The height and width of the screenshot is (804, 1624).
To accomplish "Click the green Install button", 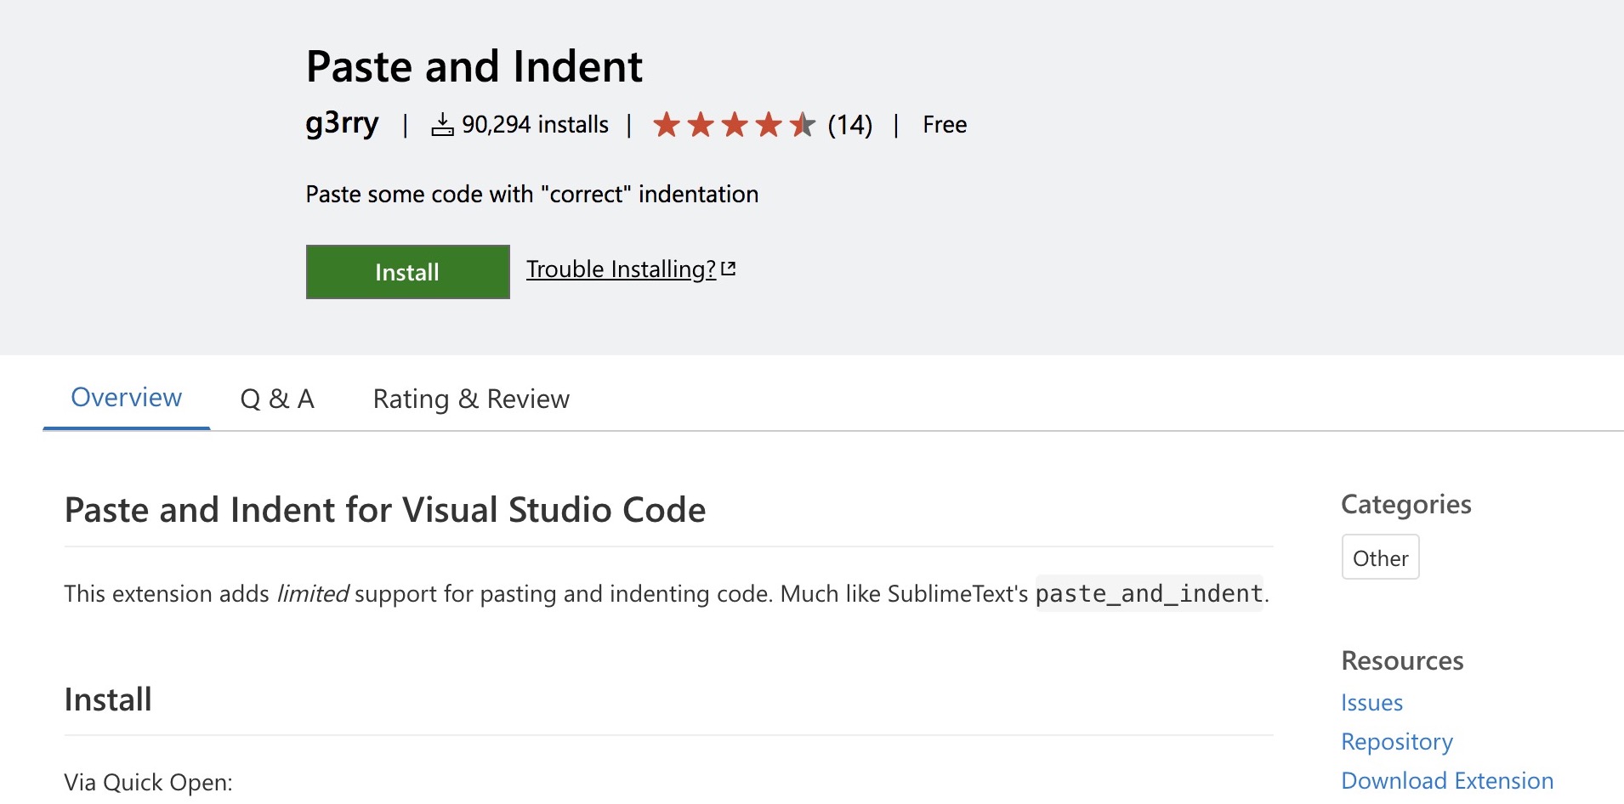I will (x=407, y=272).
